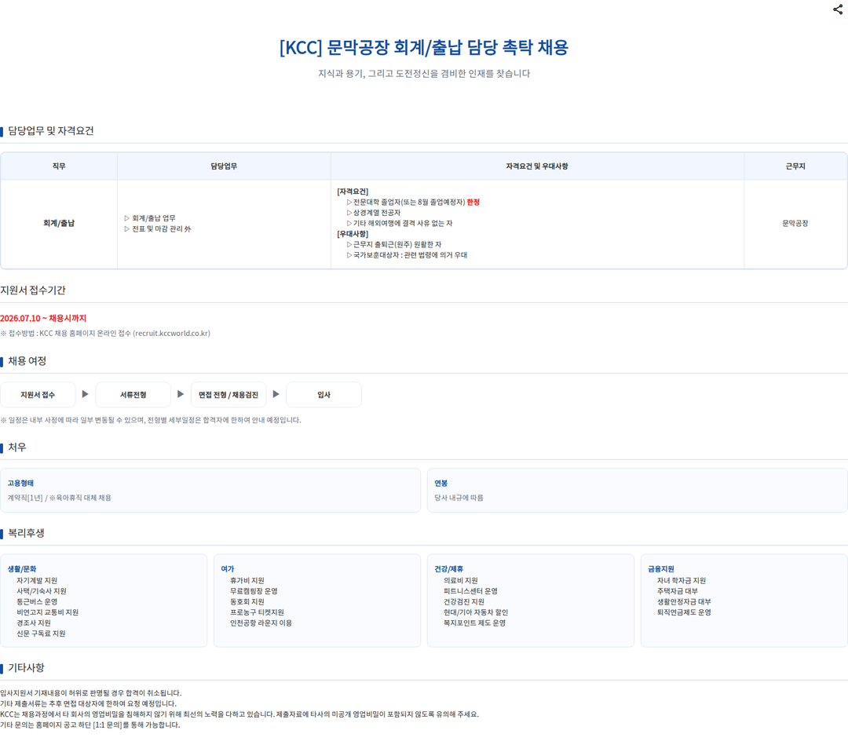Click the 자격요건 및 우대사항 column header
The width and height of the screenshot is (848, 745).
pyautogui.click(x=537, y=166)
